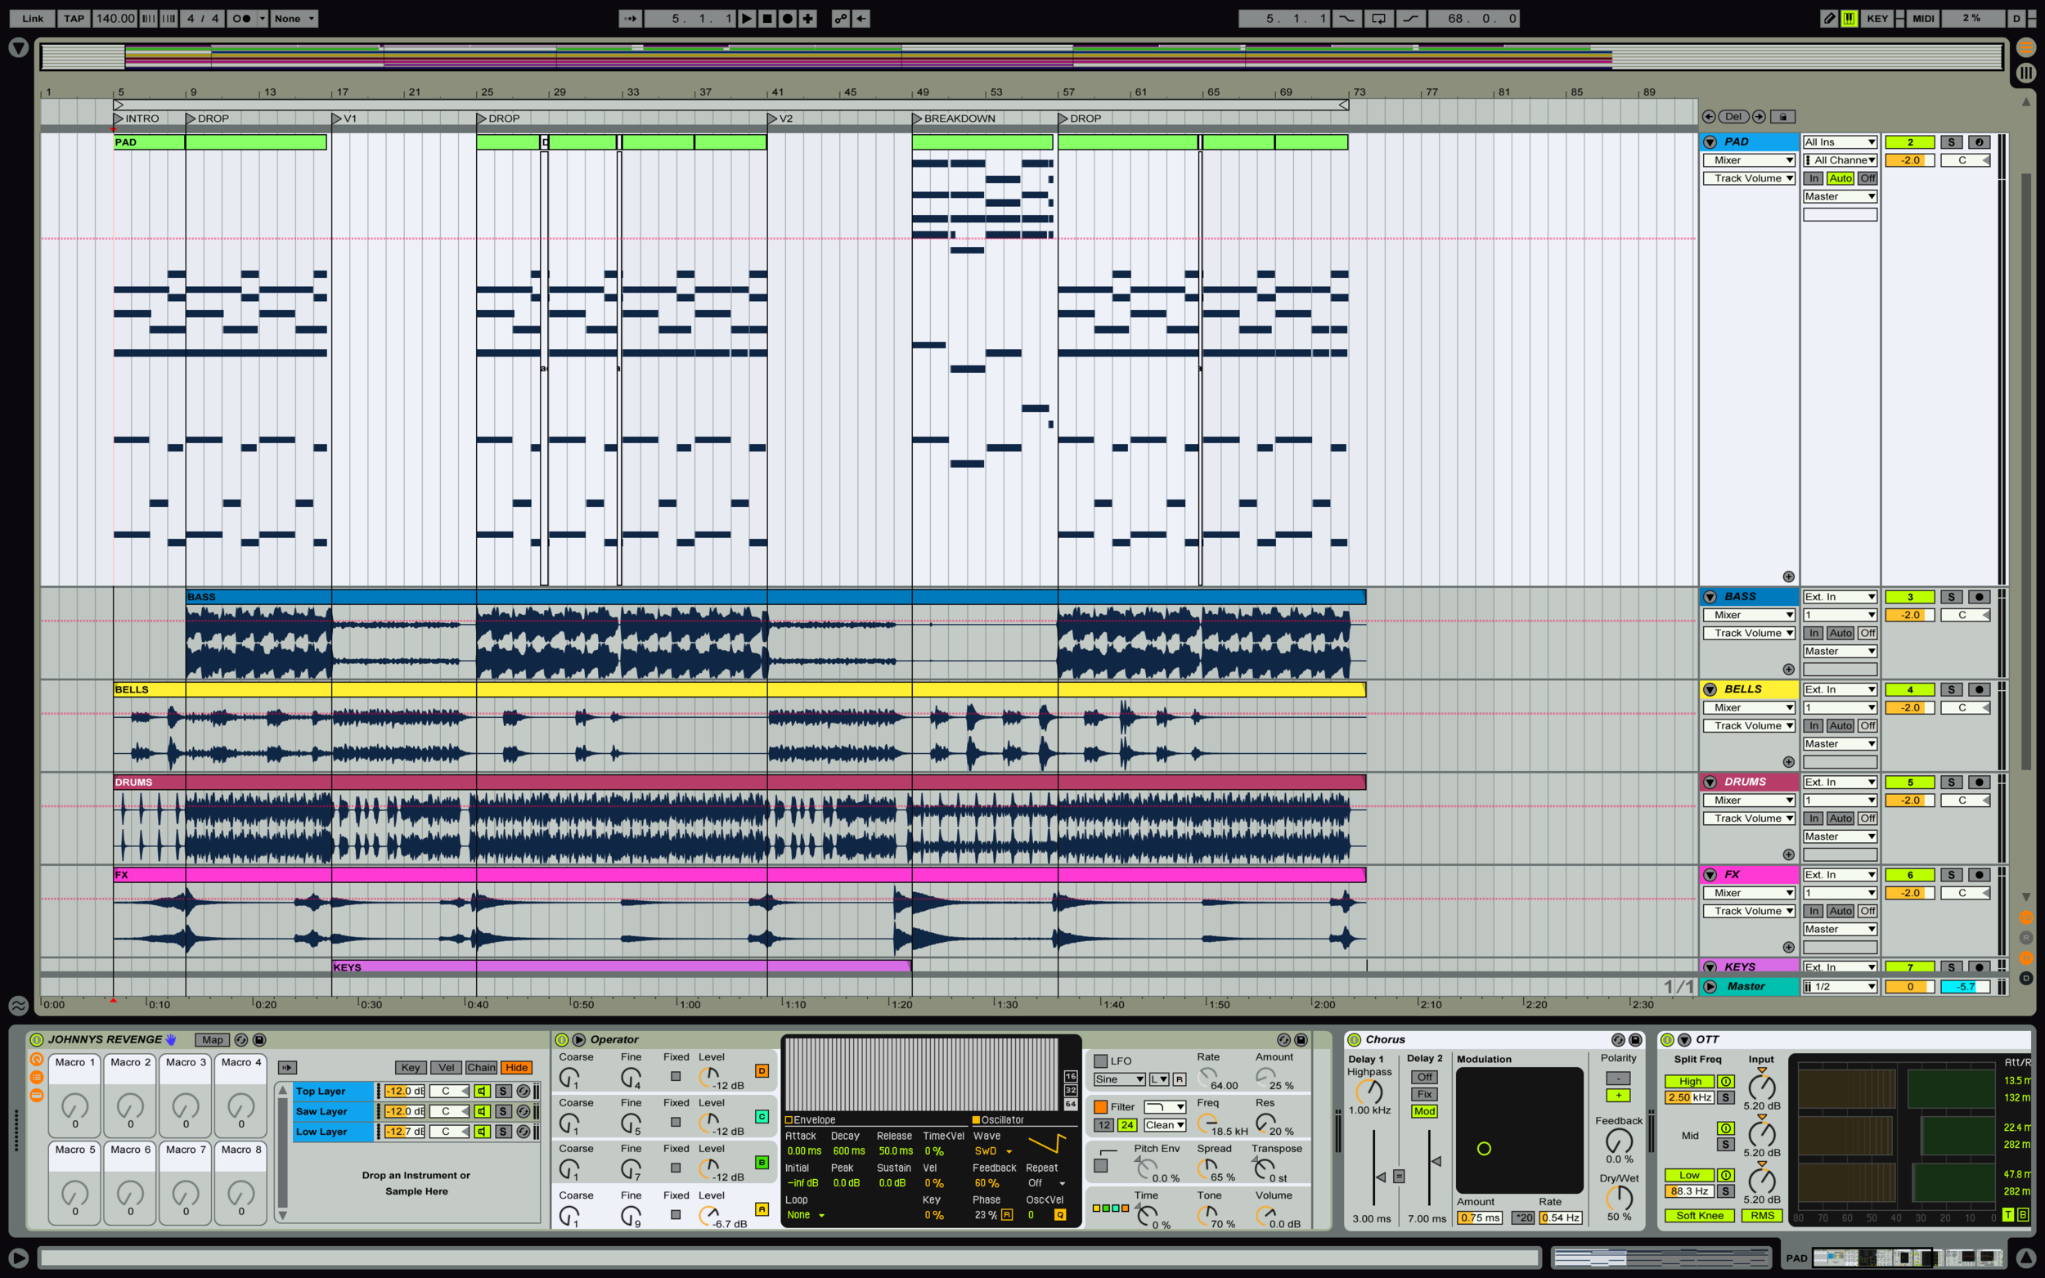
Task: Open BASS track Ext. In dropdown
Action: (x=1840, y=597)
